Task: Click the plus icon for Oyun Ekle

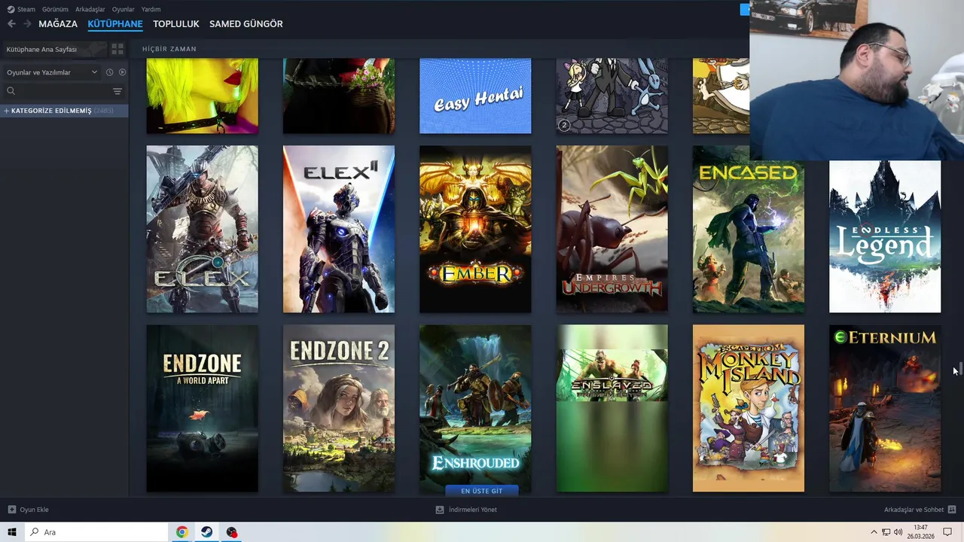Action: point(11,510)
